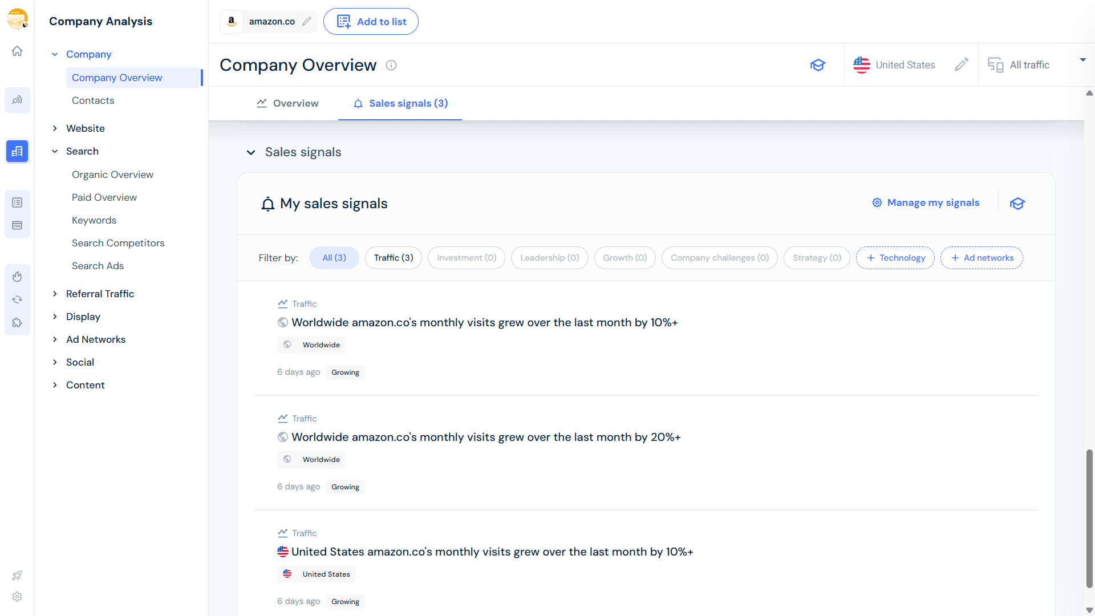Viewport: 1095px width, 616px height.
Task: Collapse the Sales signals section chevron
Action: [251, 152]
